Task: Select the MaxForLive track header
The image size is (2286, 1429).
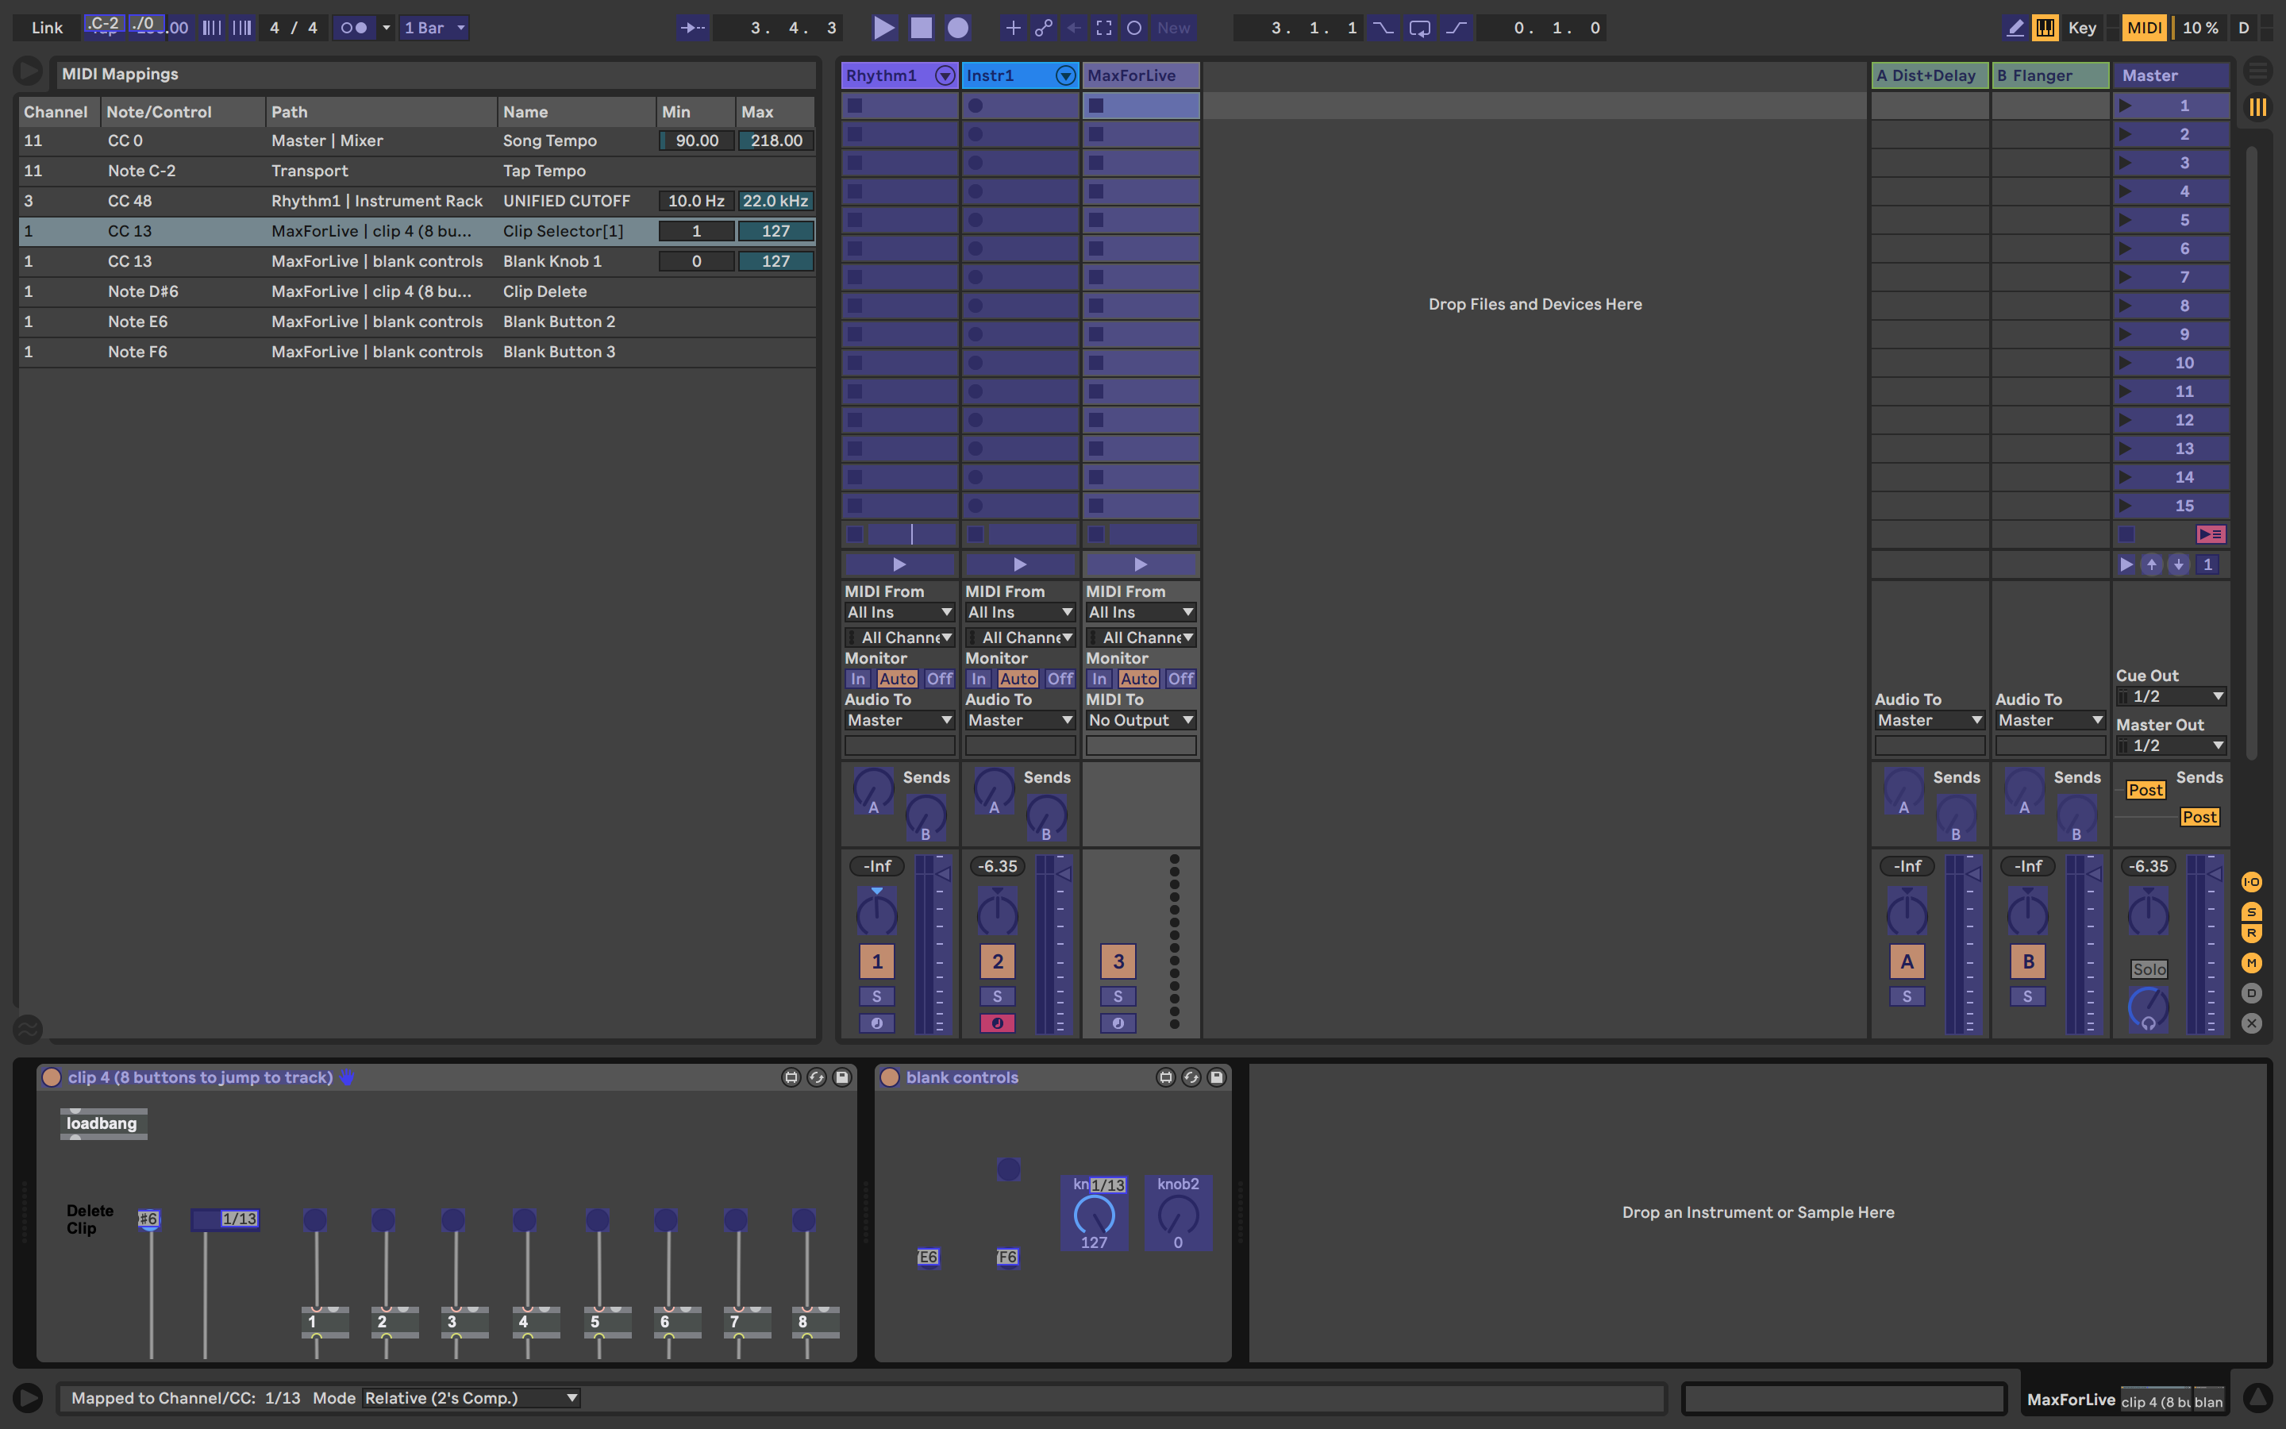Action: pyautogui.click(x=1141, y=75)
